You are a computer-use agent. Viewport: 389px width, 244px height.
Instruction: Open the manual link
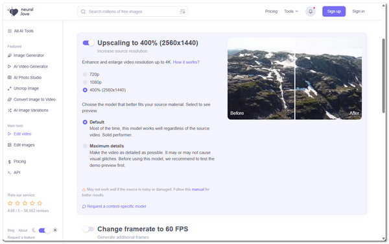(198, 189)
